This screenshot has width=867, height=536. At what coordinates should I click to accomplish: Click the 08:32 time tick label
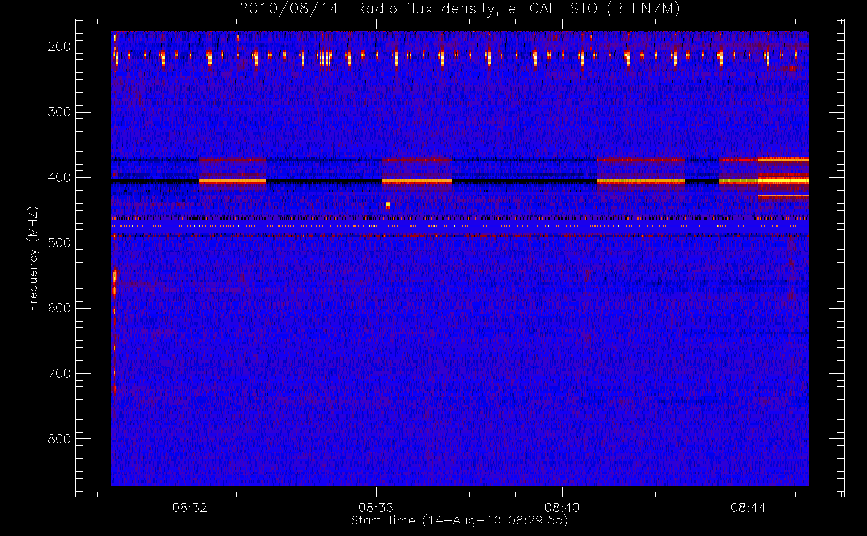click(190, 508)
